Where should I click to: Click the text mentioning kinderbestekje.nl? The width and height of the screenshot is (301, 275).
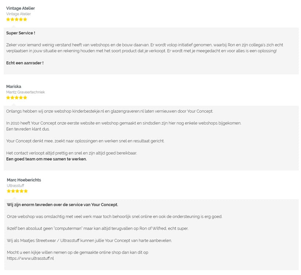(110, 111)
